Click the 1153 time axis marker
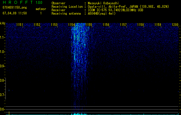The width and height of the screenshot is (181, 115). [54, 25]
